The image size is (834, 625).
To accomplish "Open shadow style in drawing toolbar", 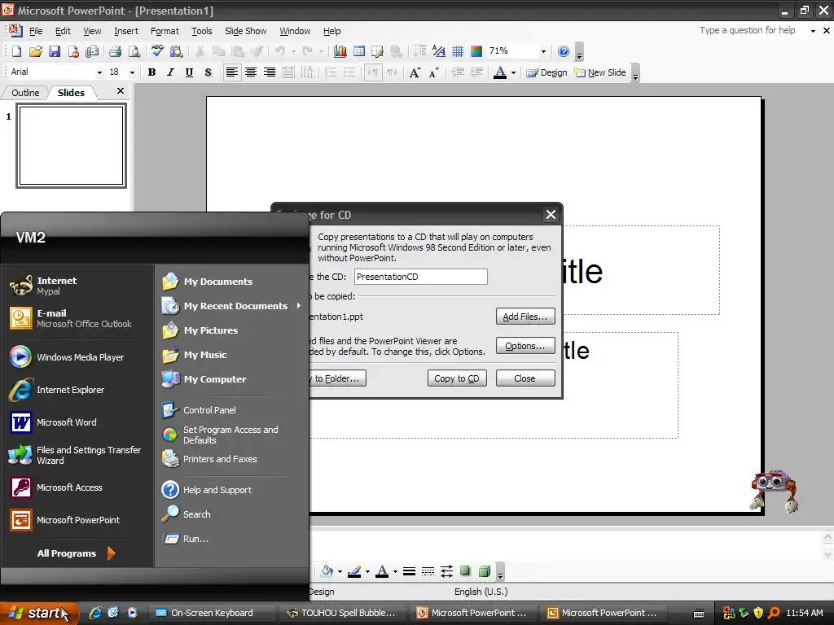I will (465, 571).
